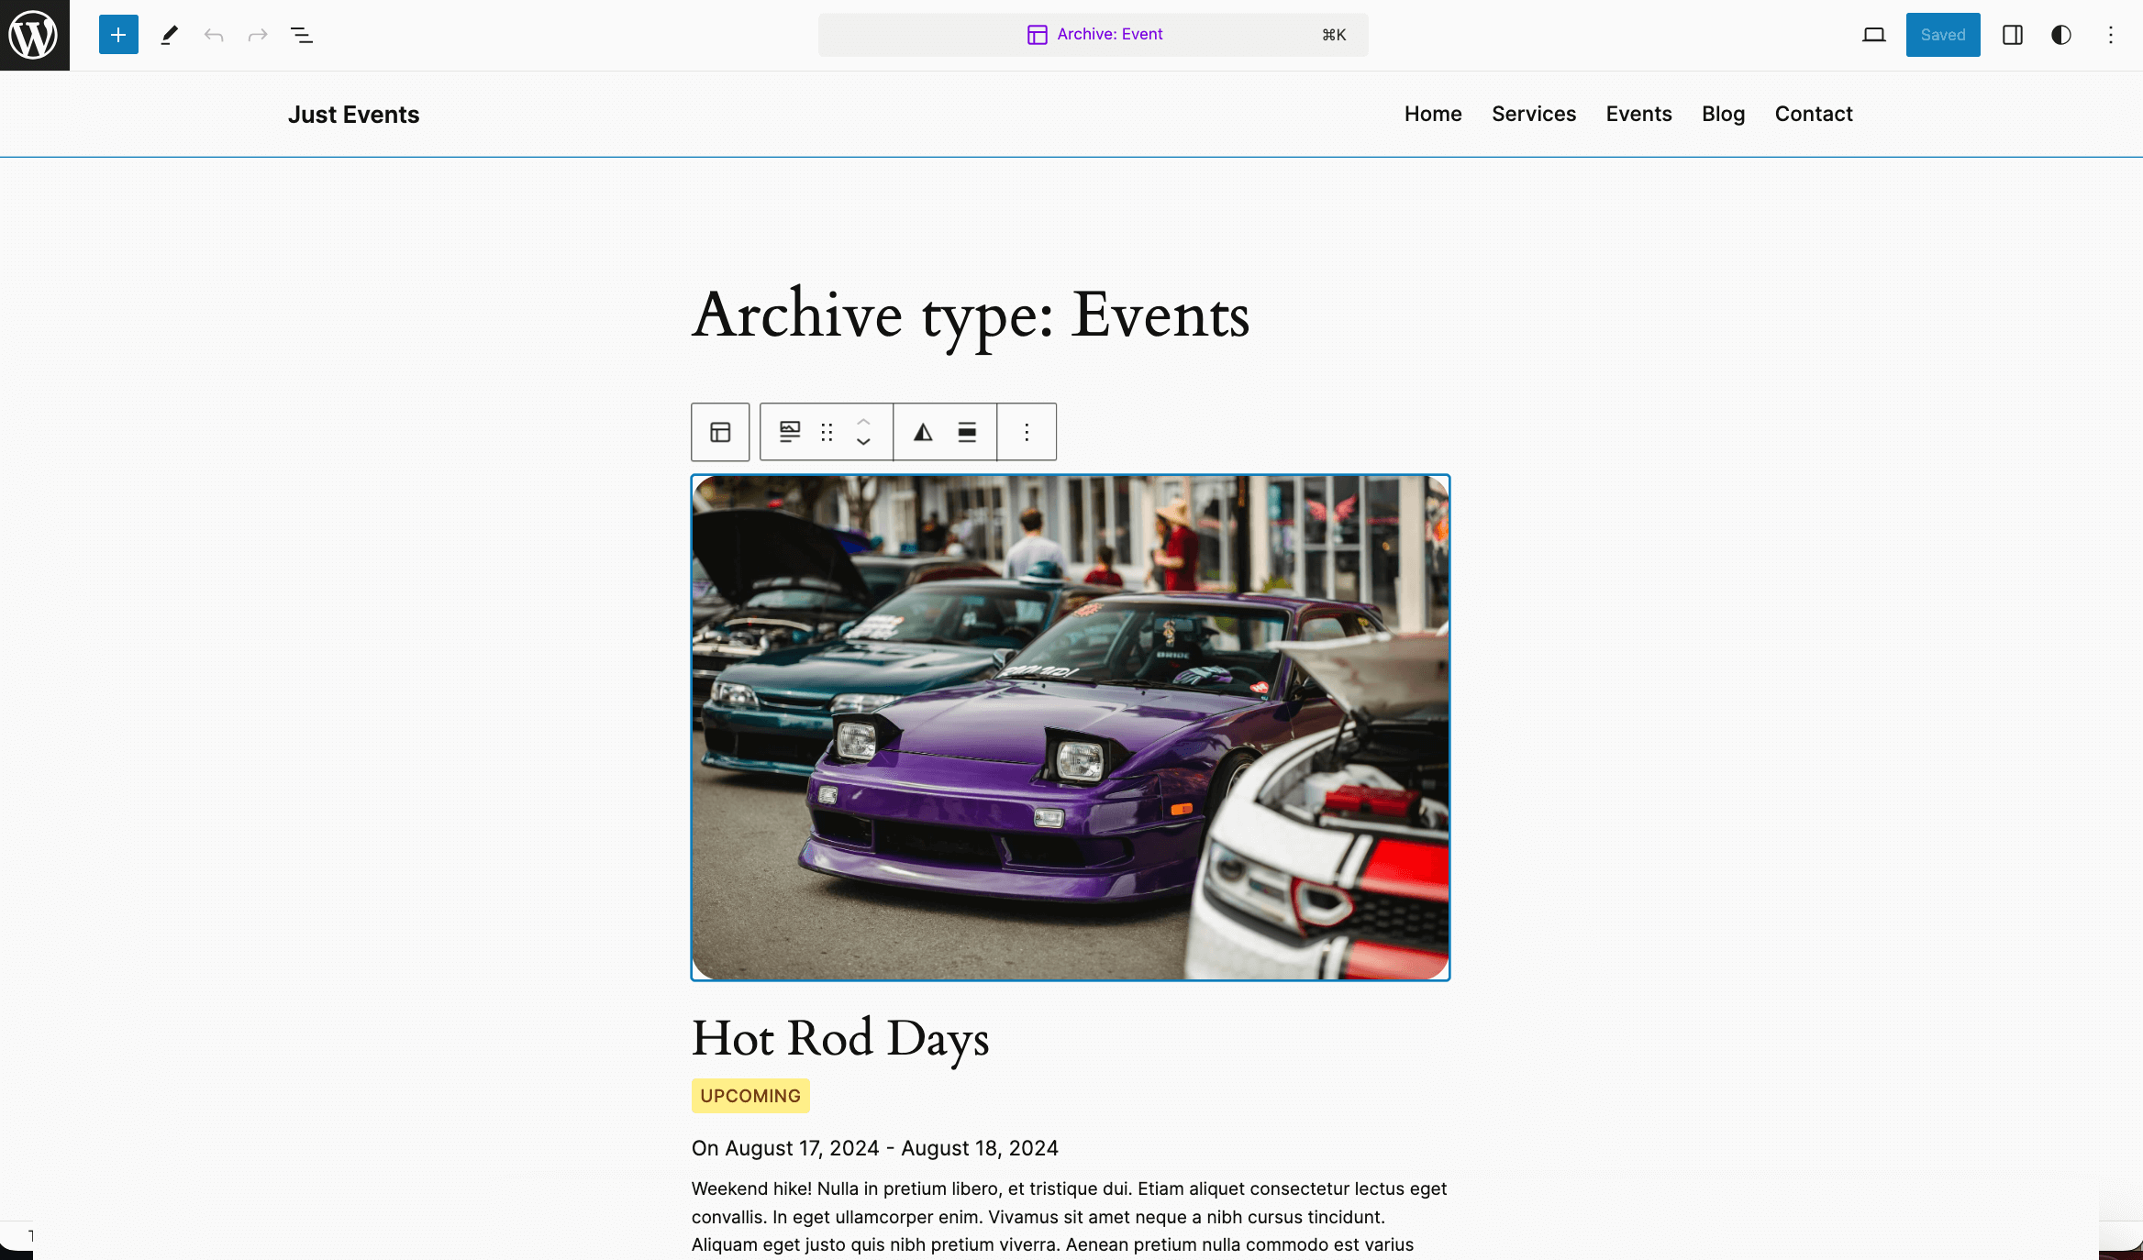Expand the block mover up-down chevron
Image resolution: width=2143 pixels, height=1260 pixels.
864,432
